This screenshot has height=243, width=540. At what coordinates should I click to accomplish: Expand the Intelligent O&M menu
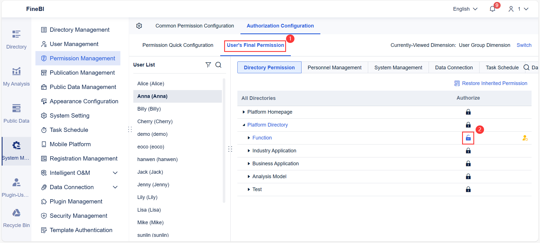coord(115,173)
